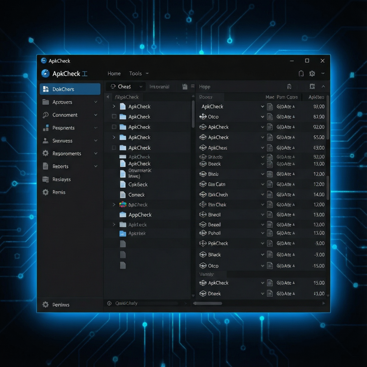Select DokChers in the sidebar

pos(70,89)
